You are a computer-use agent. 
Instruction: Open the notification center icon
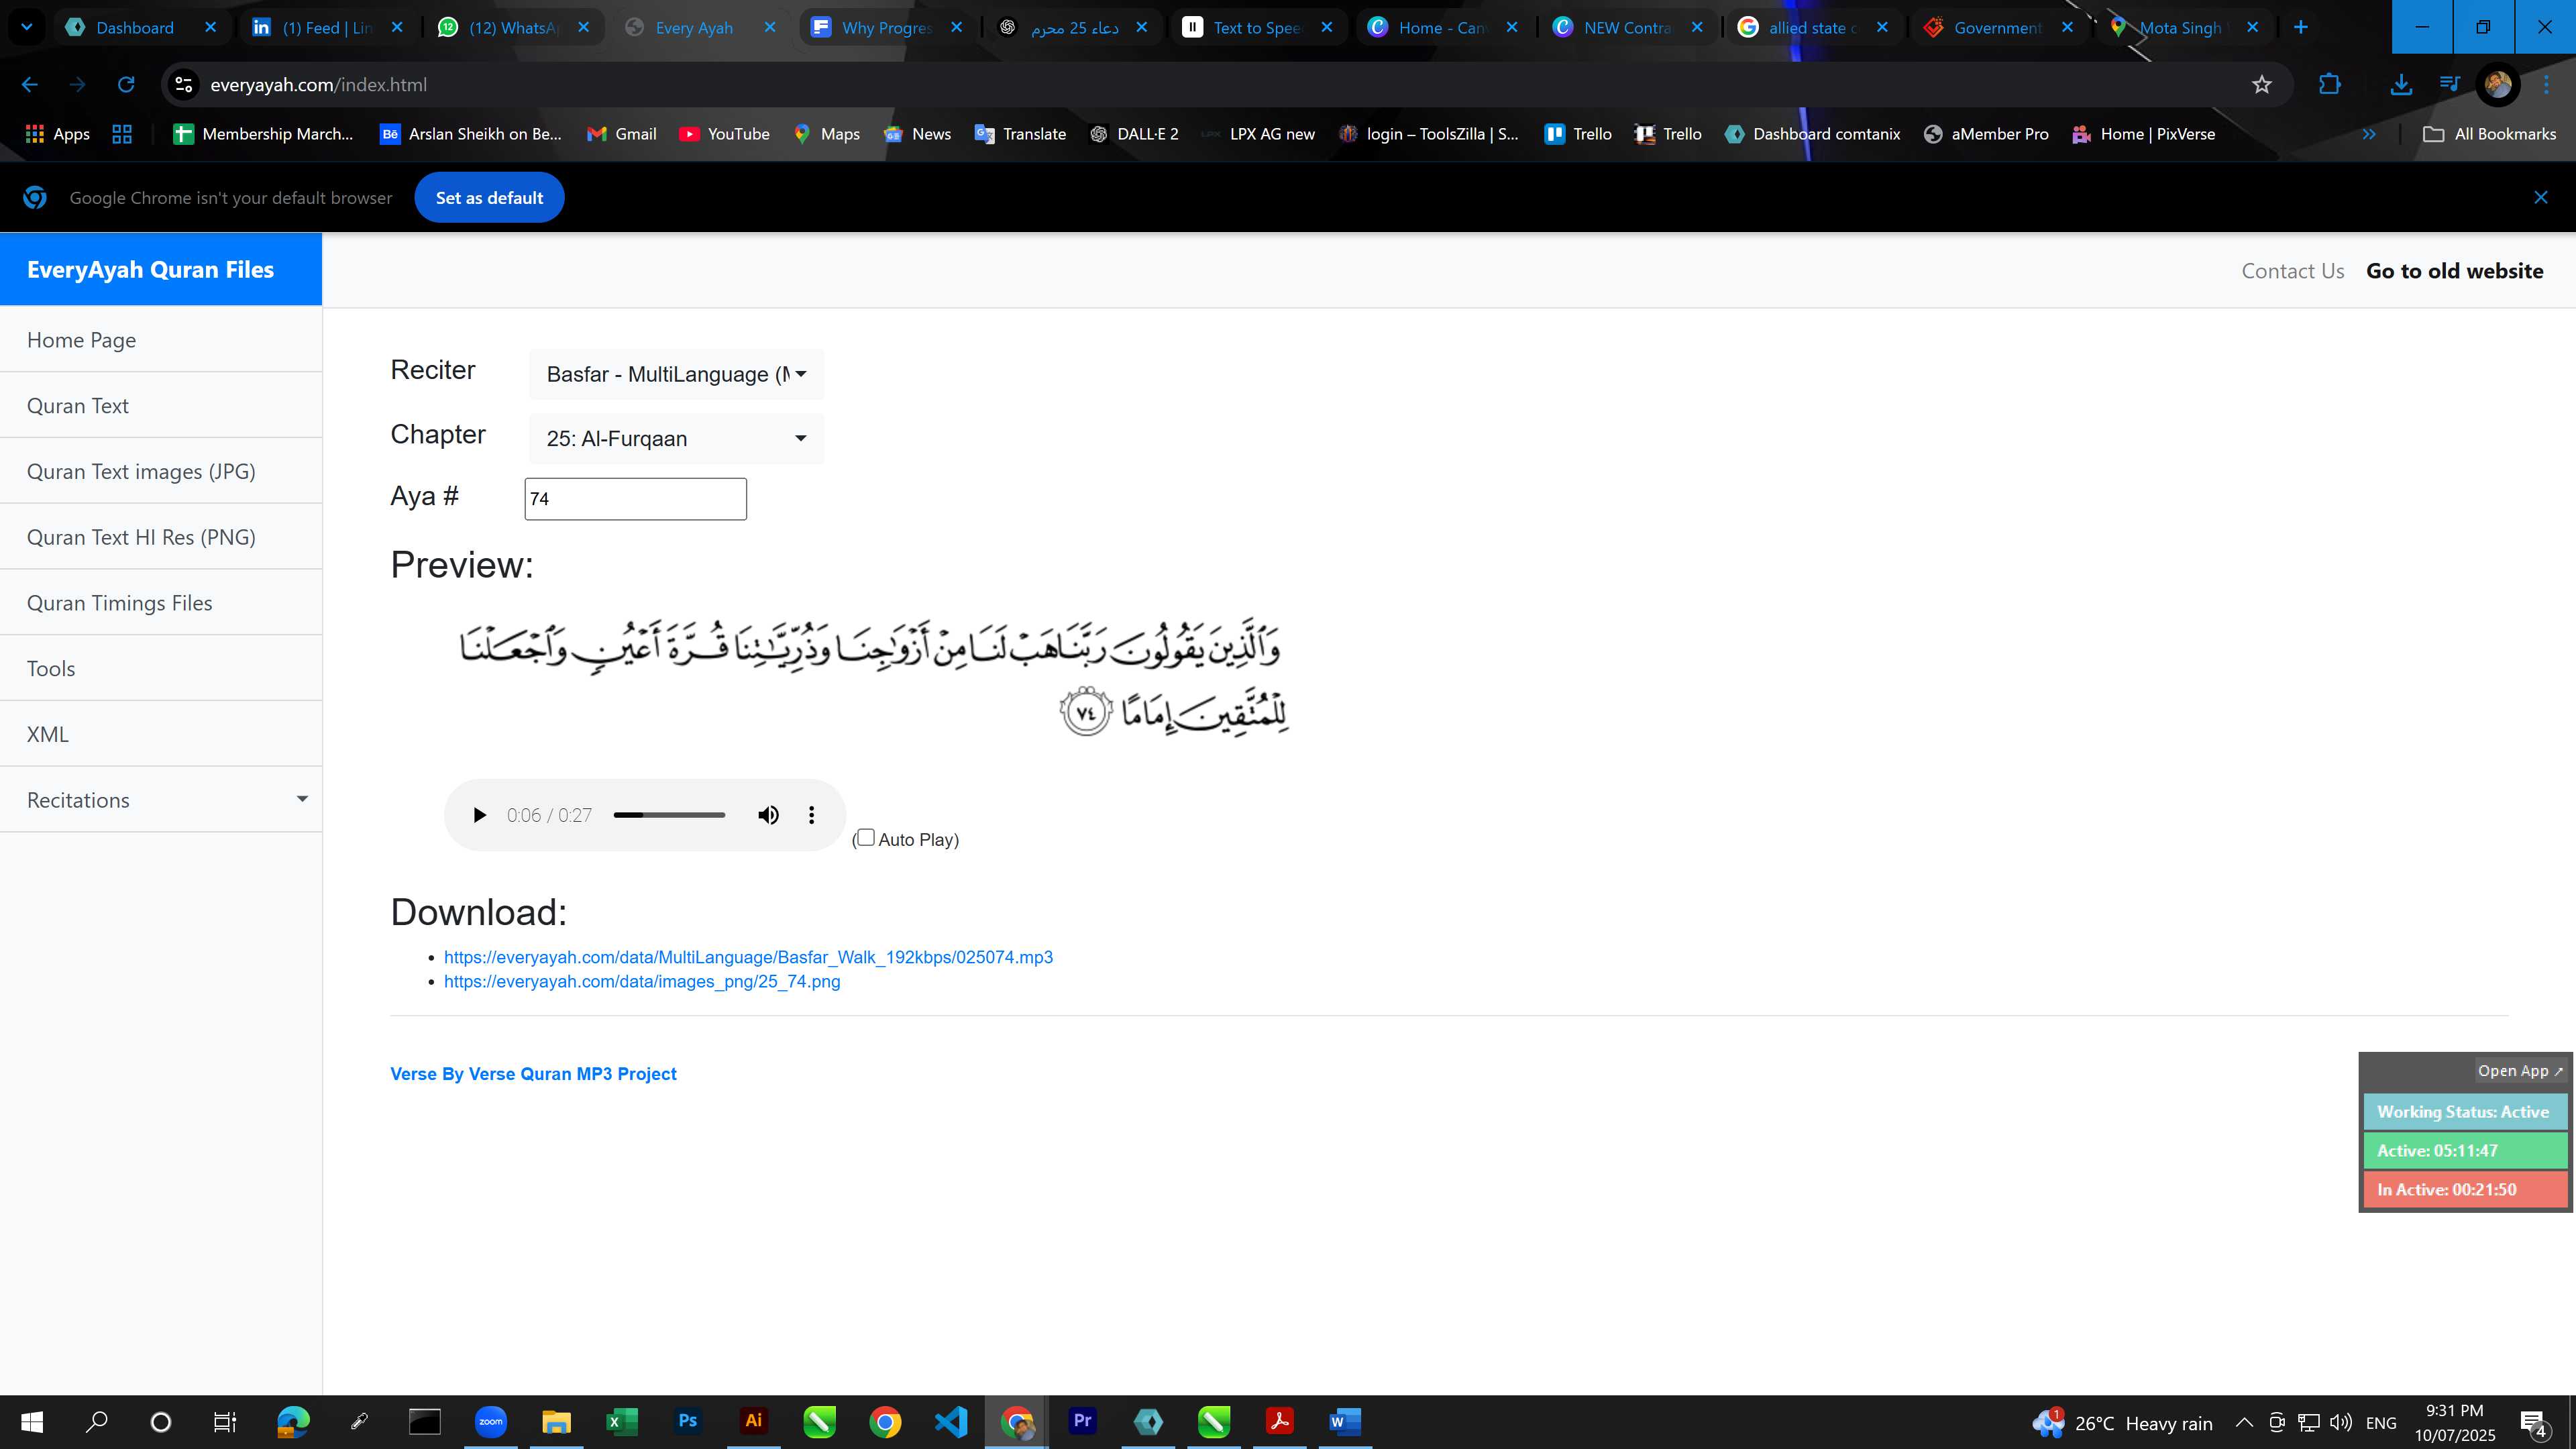(x=2534, y=1422)
